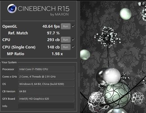Run the CPU benchmark test
146x113 pixels.
pos(66,40)
